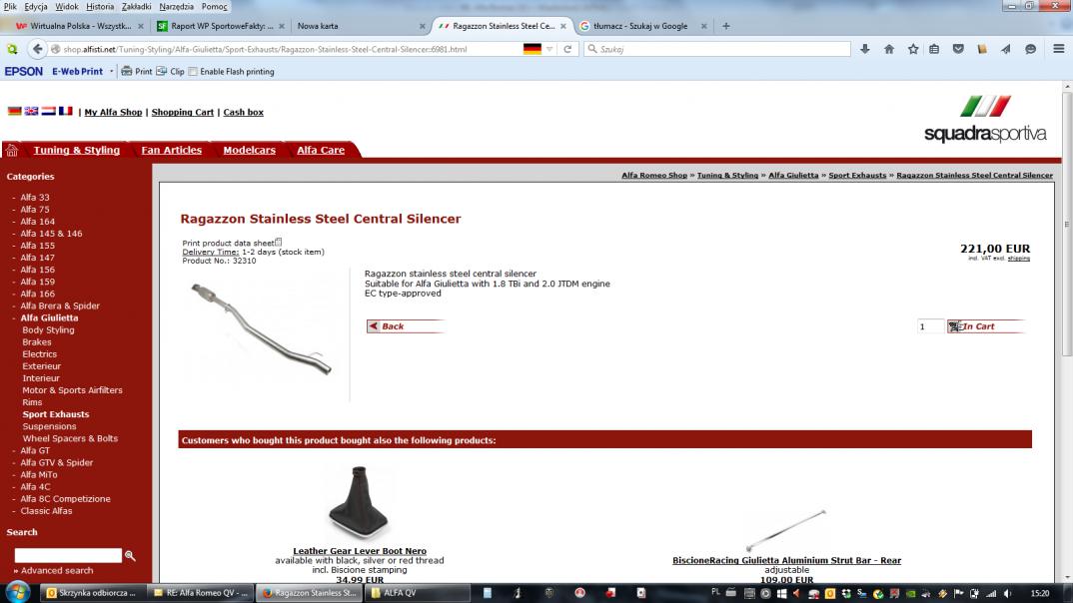Open ALFA QV window in taskbar

(x=416, y=593)
